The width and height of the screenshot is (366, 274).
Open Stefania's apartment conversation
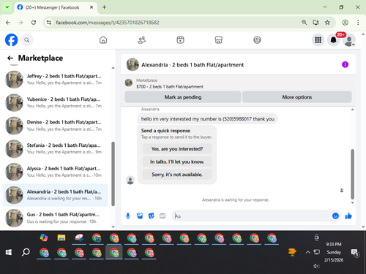click(55, 148)
